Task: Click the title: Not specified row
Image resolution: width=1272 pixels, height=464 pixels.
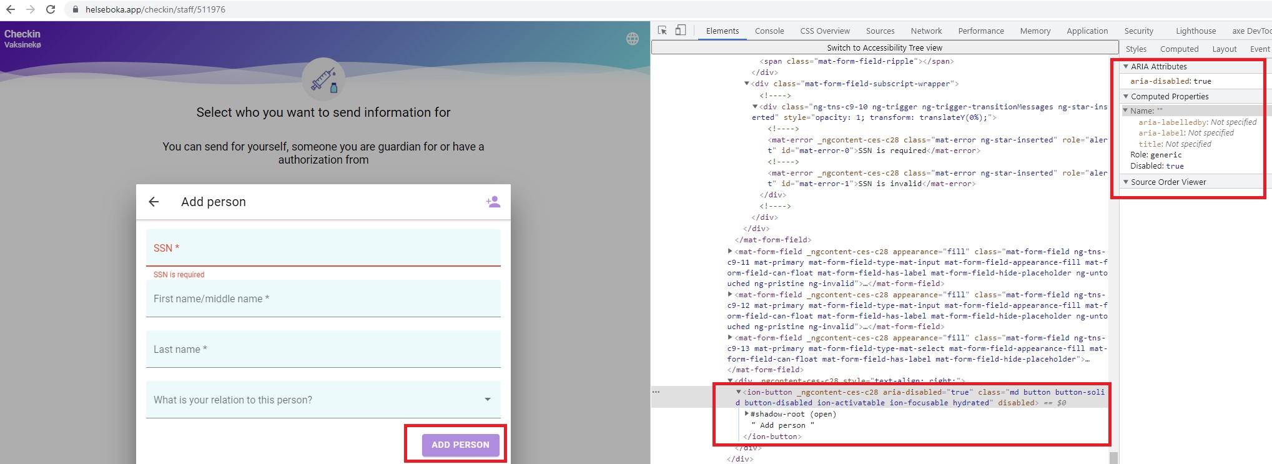Action: click(1175, 144)
